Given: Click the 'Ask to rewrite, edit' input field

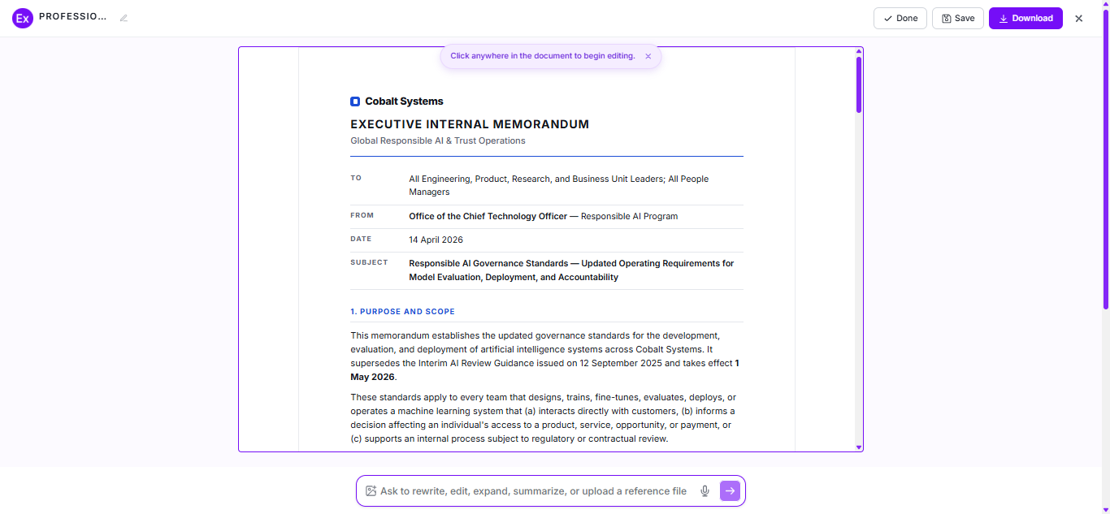Looking at the screenshot, I should coord(533,490).
